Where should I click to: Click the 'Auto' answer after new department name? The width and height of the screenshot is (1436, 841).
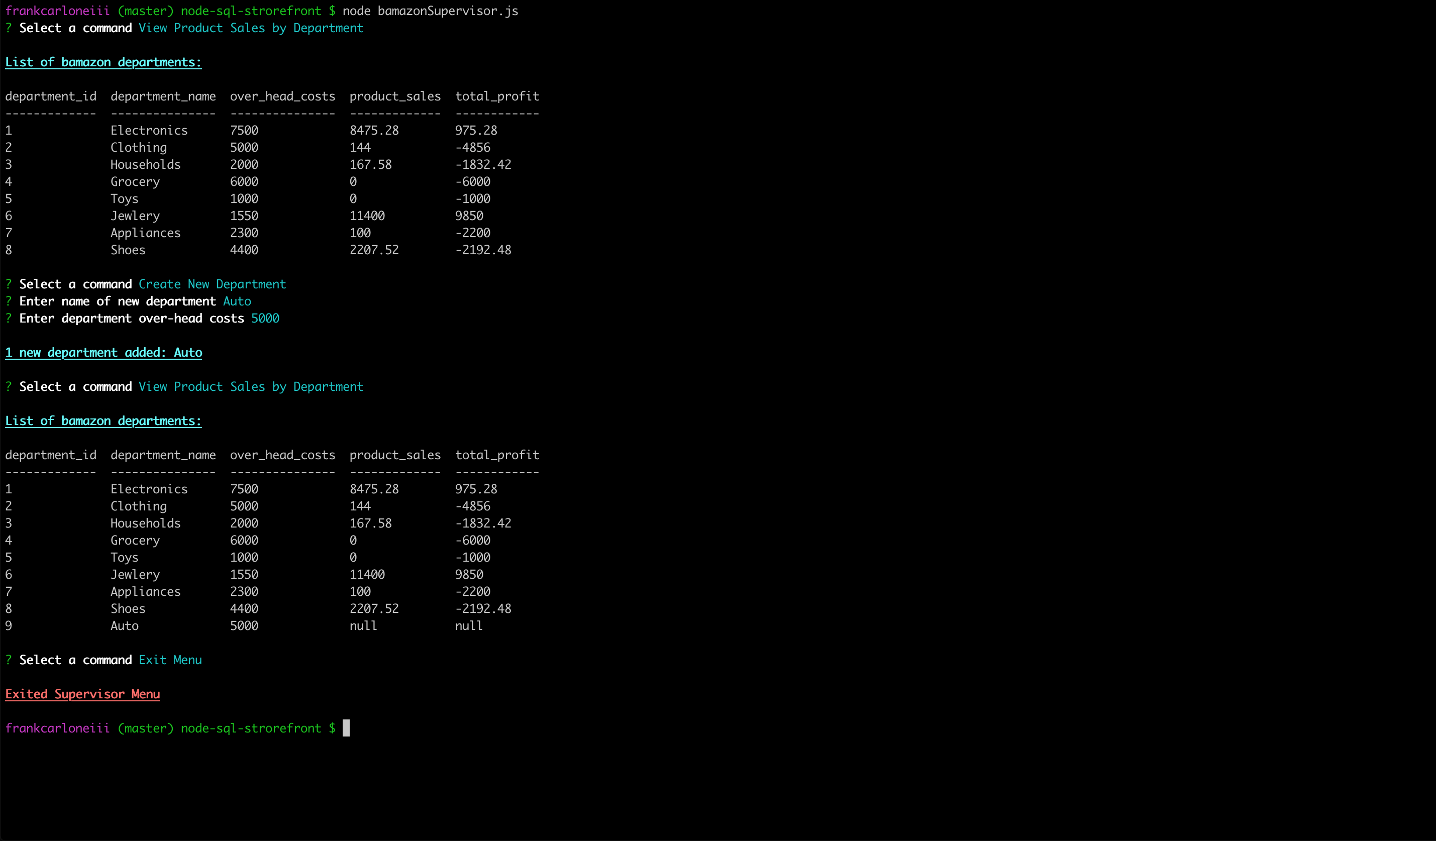click(x=237, y=301)
